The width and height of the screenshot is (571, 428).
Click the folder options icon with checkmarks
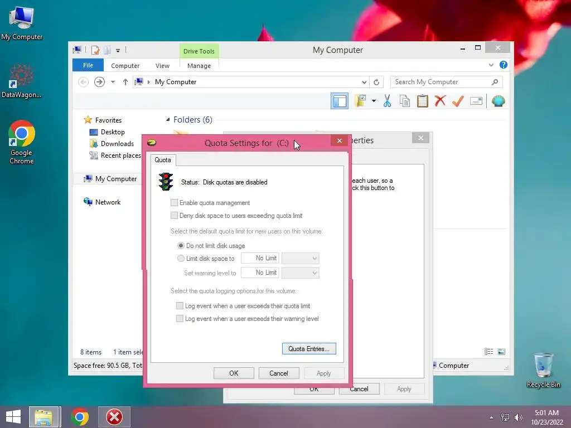pyautogui.click(x=361, y=101)
